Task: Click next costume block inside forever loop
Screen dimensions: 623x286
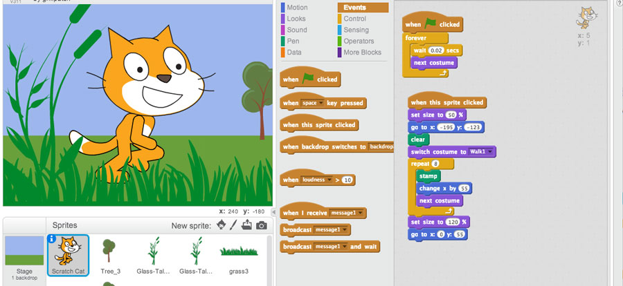Action: pyautogui.click(x=433, y=63)
